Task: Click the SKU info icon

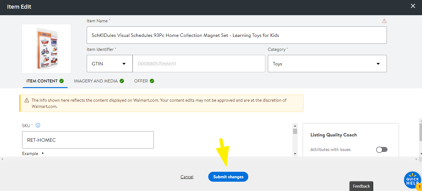Action: [x=38, y=126]
